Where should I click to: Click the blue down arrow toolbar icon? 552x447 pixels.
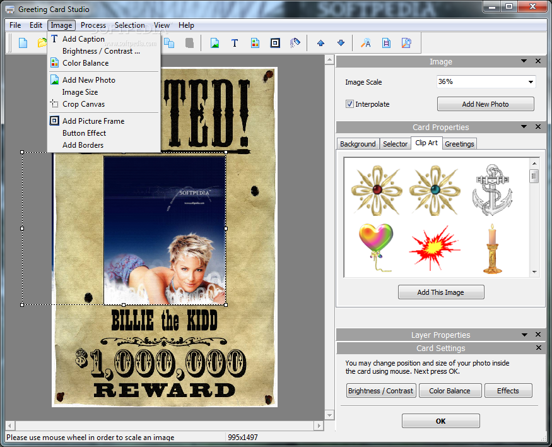(341, 43)
